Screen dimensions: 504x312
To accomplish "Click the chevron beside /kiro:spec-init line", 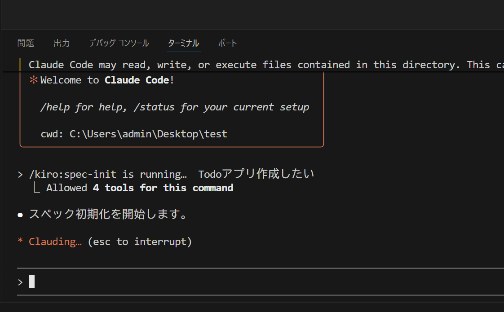I will pos(20,174).
